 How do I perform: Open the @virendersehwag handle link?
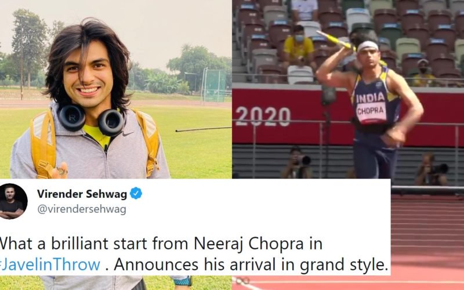tap(82, 209)
